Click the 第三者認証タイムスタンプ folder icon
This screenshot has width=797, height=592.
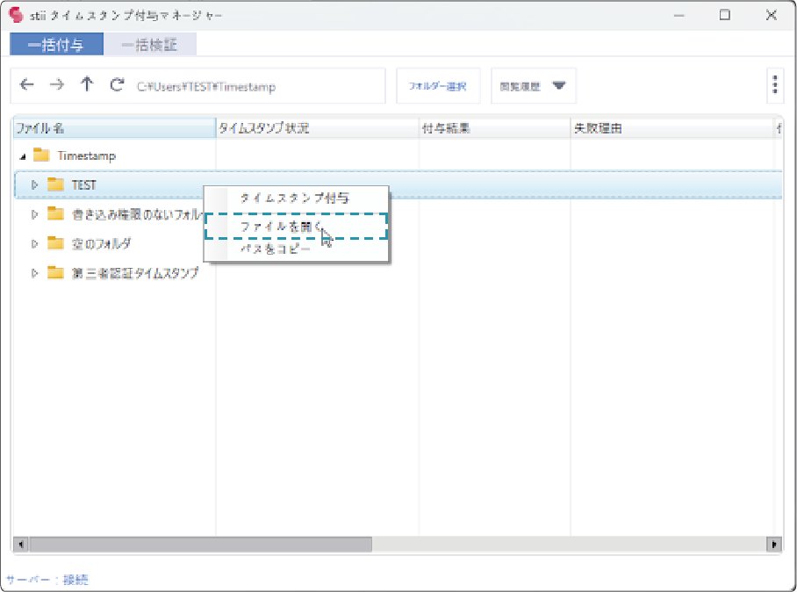click(56, 272)
